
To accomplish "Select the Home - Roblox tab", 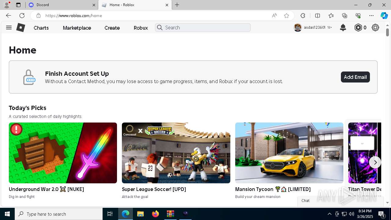I will pos(134,5).
